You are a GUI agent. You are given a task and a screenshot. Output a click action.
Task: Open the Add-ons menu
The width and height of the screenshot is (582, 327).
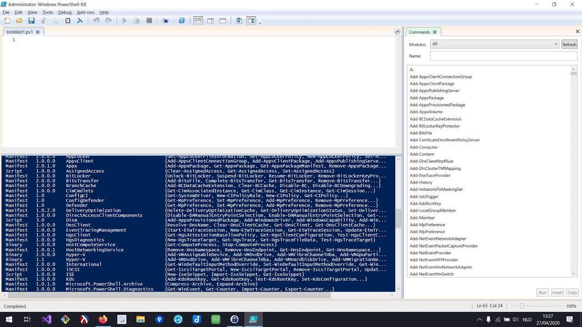(85, 12)
